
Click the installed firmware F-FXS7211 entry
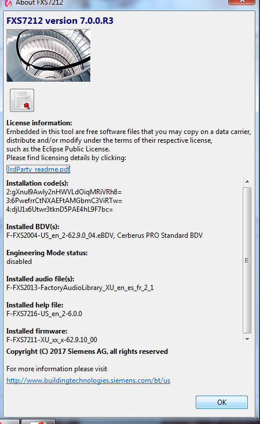coord(52,340)
